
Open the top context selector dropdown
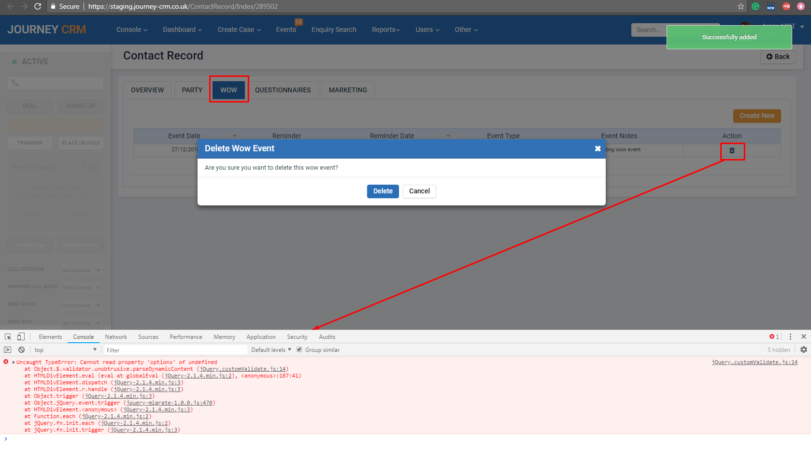(66, 349)
